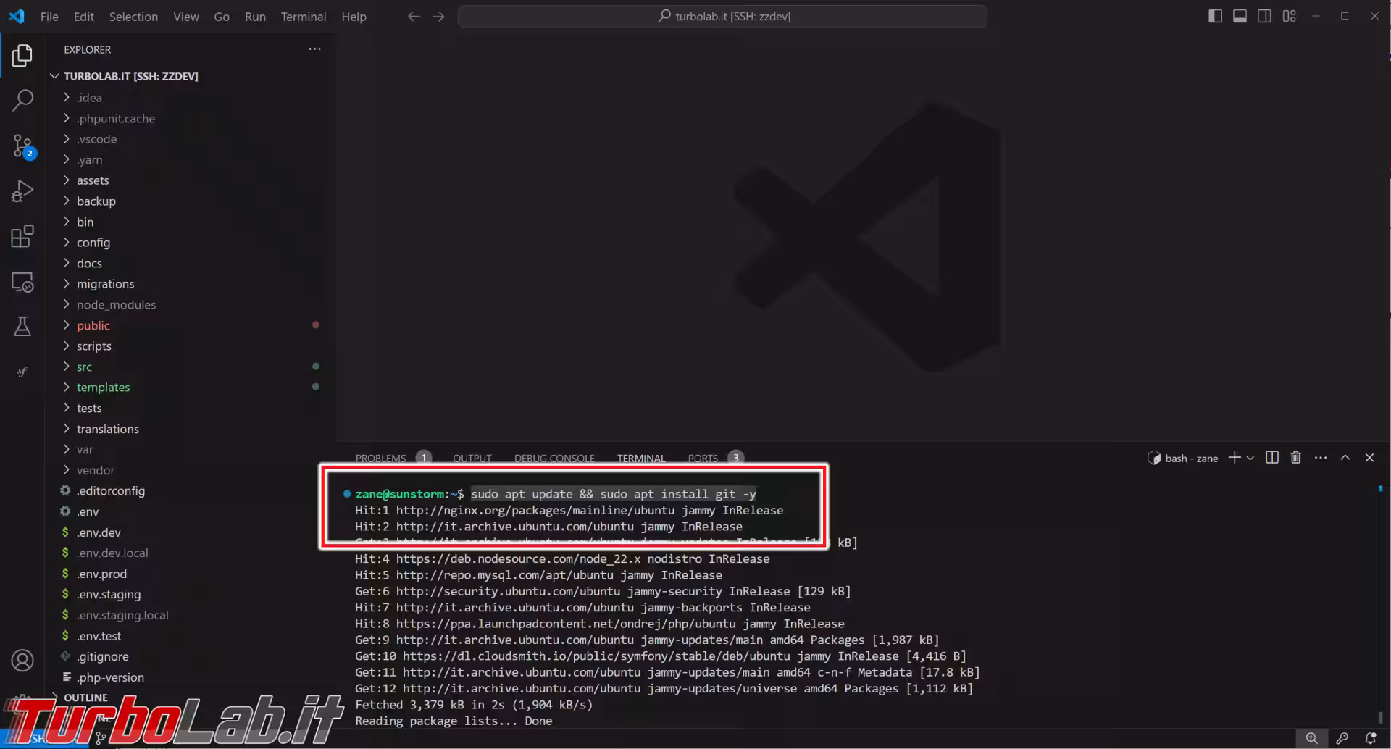Open the Terminal menu
Screen dimensions: 1391x749
click(x=303, y=16)
